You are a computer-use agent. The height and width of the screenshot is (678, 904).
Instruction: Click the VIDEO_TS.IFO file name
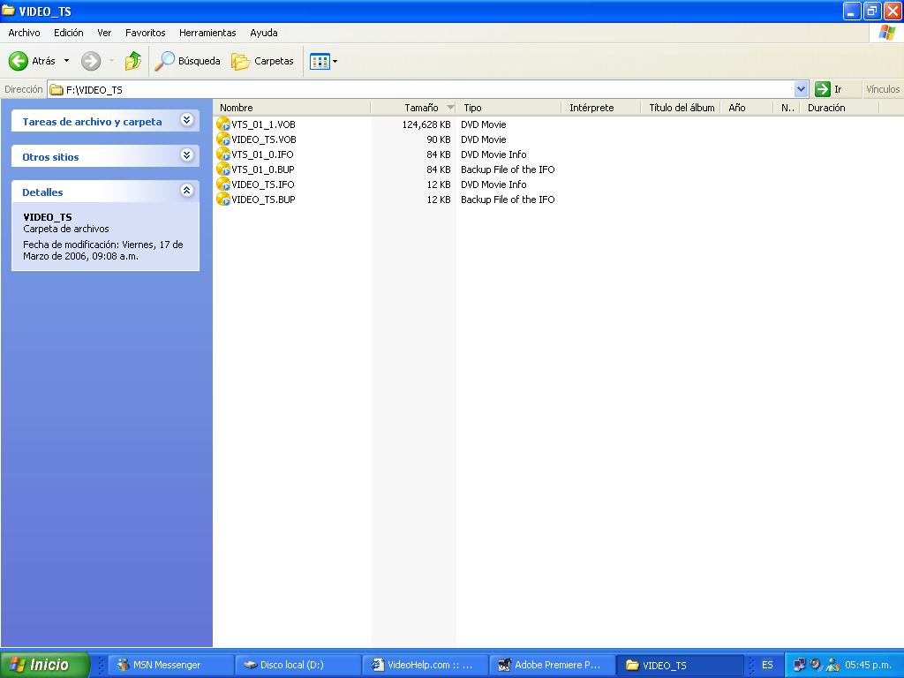pos(263,185)
